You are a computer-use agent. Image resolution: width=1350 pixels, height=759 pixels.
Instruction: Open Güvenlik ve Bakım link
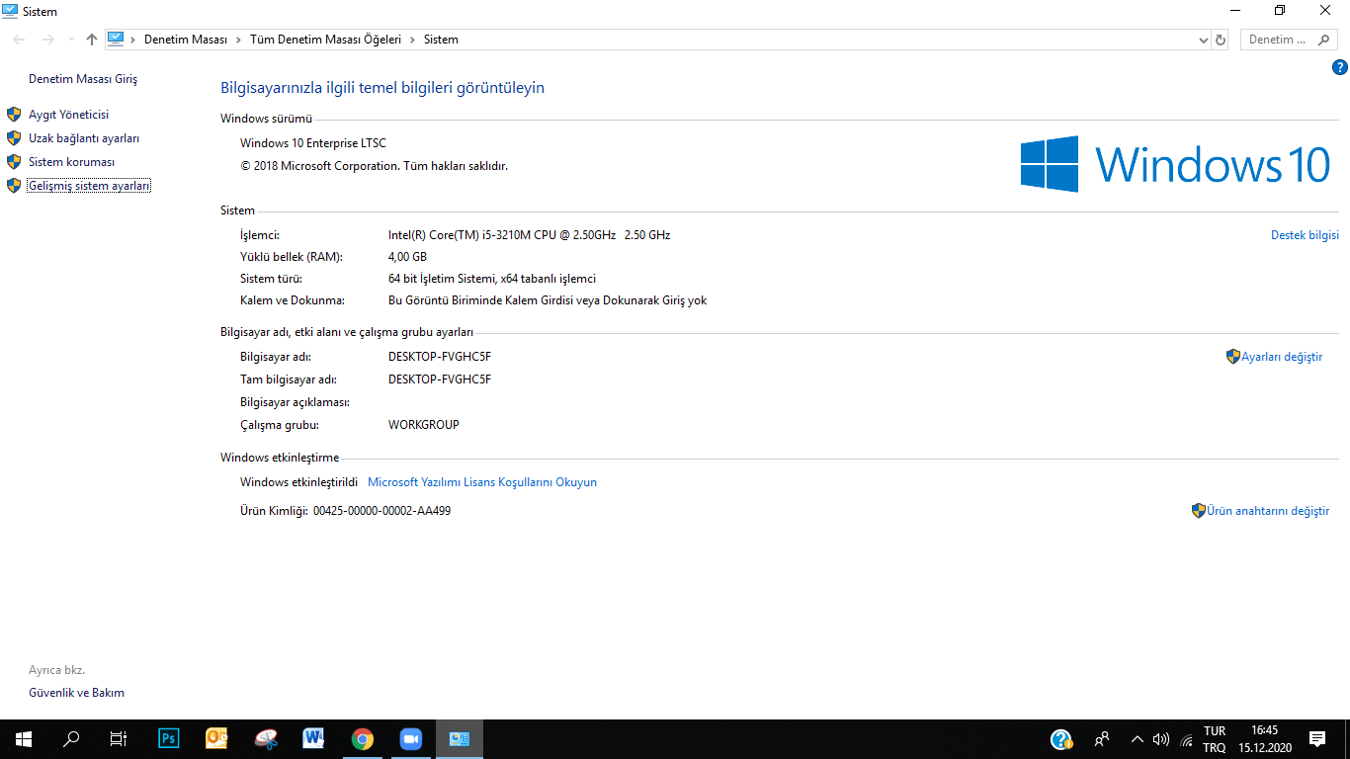(x=76, y=693)
